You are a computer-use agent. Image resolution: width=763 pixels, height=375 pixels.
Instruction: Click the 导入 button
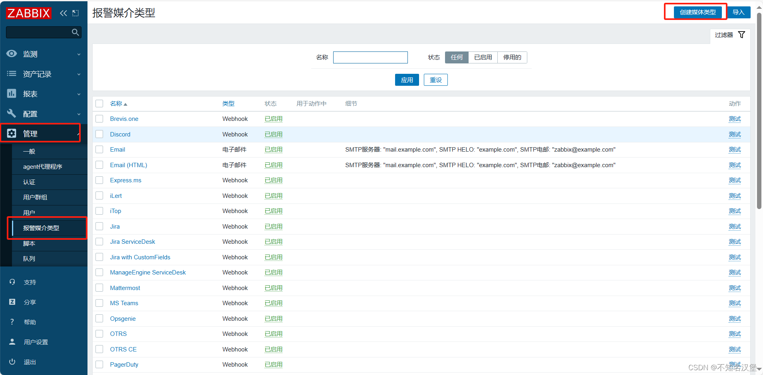[738, 12]
